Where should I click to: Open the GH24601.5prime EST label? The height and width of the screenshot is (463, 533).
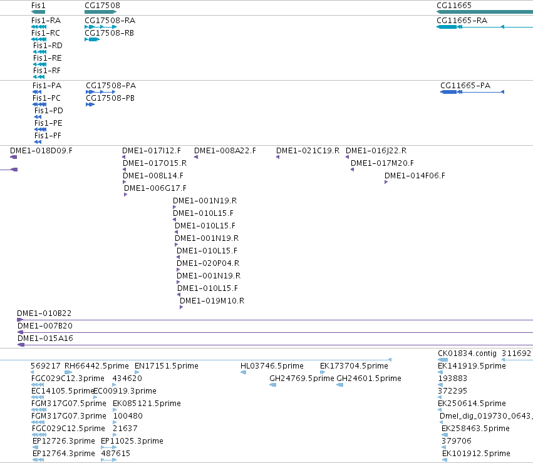coord(369,379)
